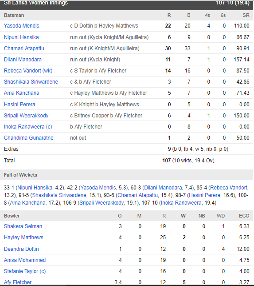Open Chandima Gunaratne player profile
The image size is (254, 286).
29,138
